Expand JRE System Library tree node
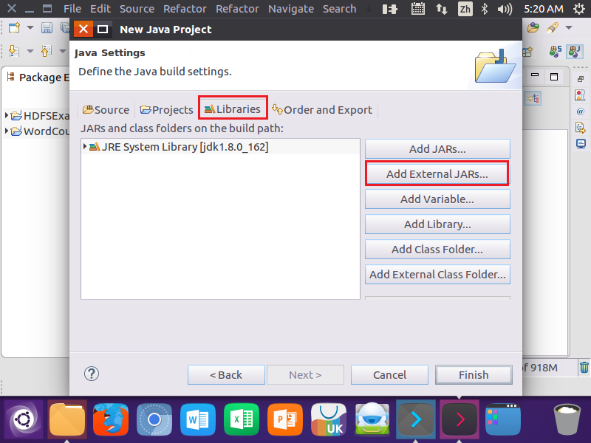The width and height of the screenshot is (591, 443). click(x=85, y=146)
